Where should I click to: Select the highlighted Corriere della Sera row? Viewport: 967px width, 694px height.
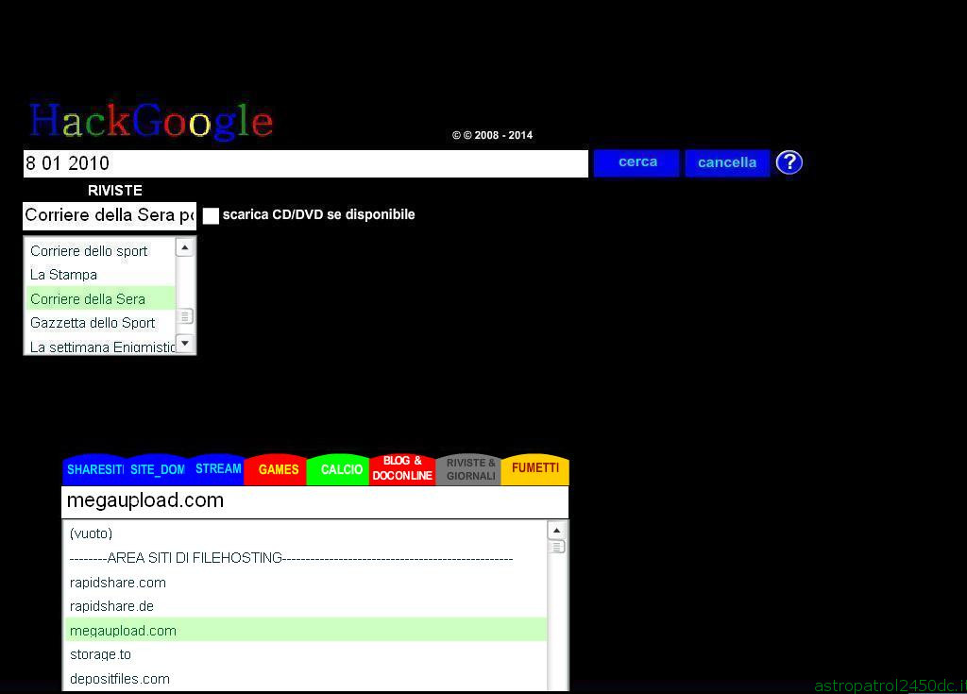(x=100, y=298)
